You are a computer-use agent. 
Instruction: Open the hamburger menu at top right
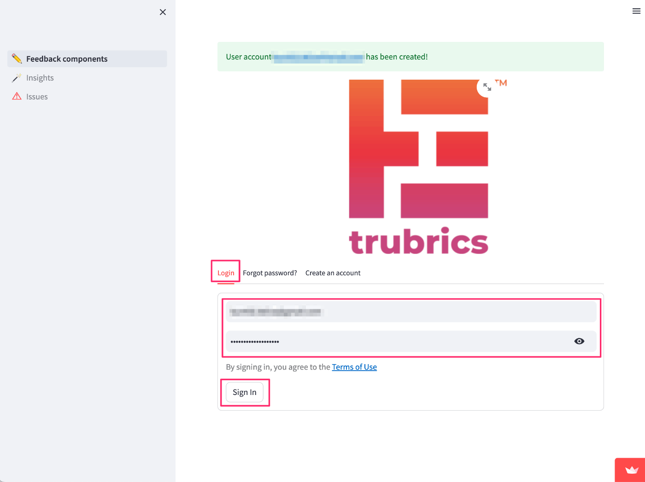tap(636, 12)
